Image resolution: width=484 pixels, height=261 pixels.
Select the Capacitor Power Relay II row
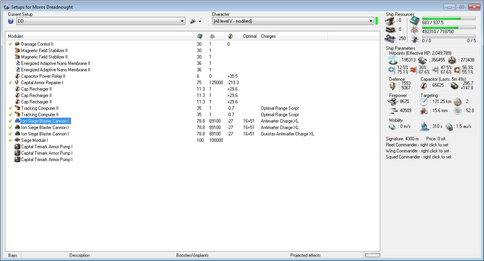point(193,76)
